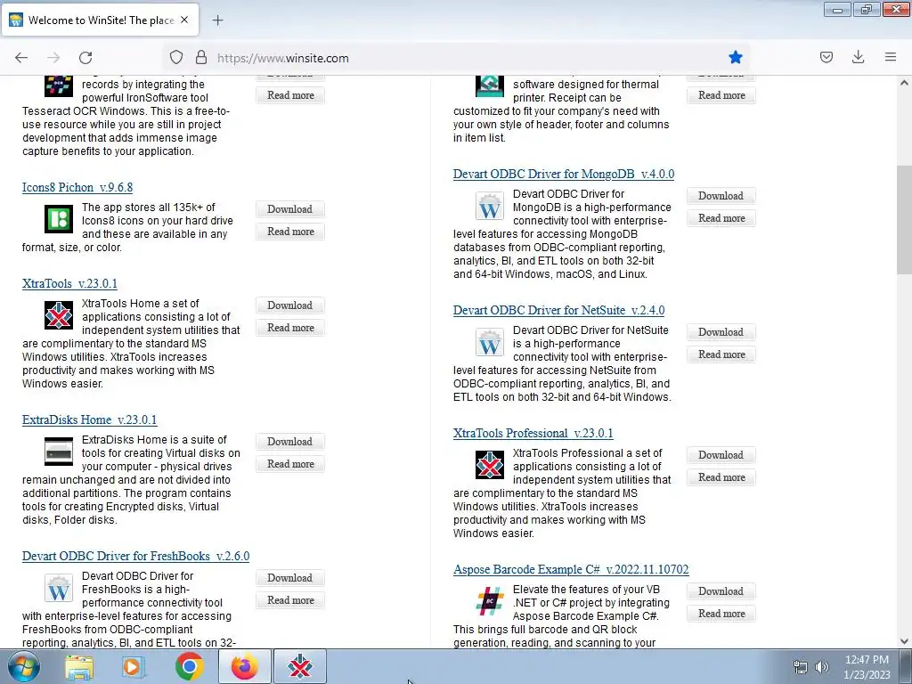The height and width of the screenshot is (684, 912).
Task: Click the padlock site security icon
Action: (x=201, y=58)
